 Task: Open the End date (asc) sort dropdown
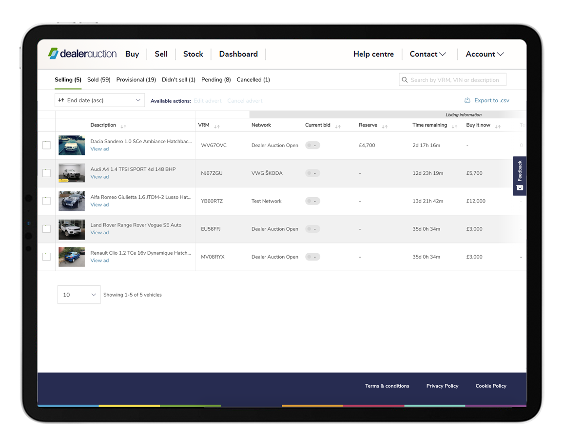[x=100, y=100]
